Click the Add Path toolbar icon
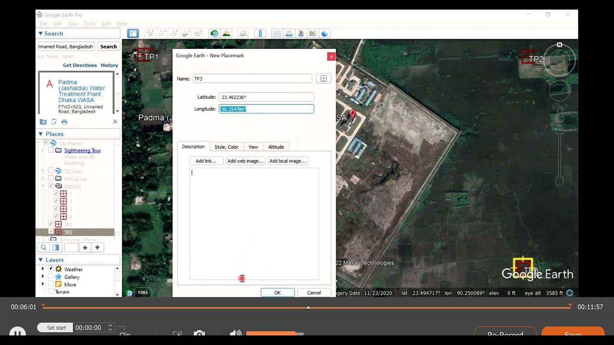The height and width of the screenshot is (345, 614). click(174, 34)
